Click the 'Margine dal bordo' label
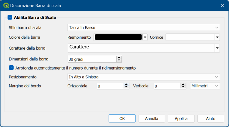The height and width of the screenshot is (127, 229). coord(25,86)
